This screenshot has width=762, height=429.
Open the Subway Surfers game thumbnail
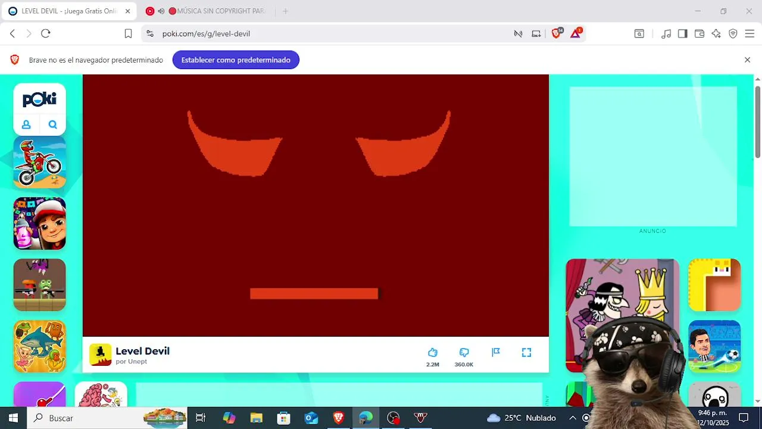[x=39, y=223]
